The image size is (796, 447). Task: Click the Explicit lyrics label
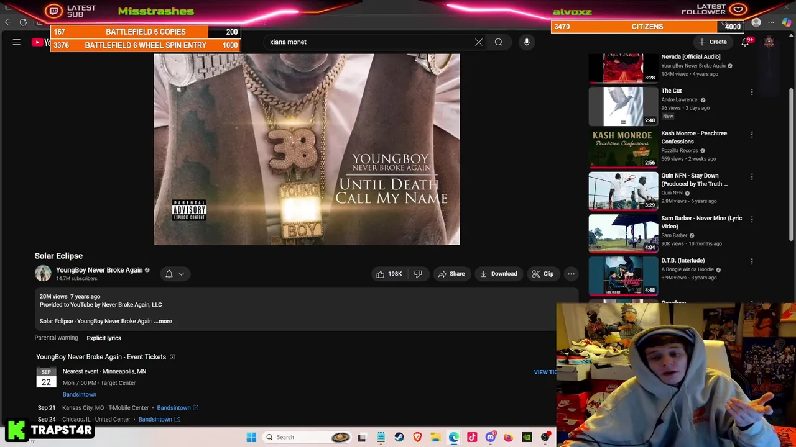pos(104,338)
